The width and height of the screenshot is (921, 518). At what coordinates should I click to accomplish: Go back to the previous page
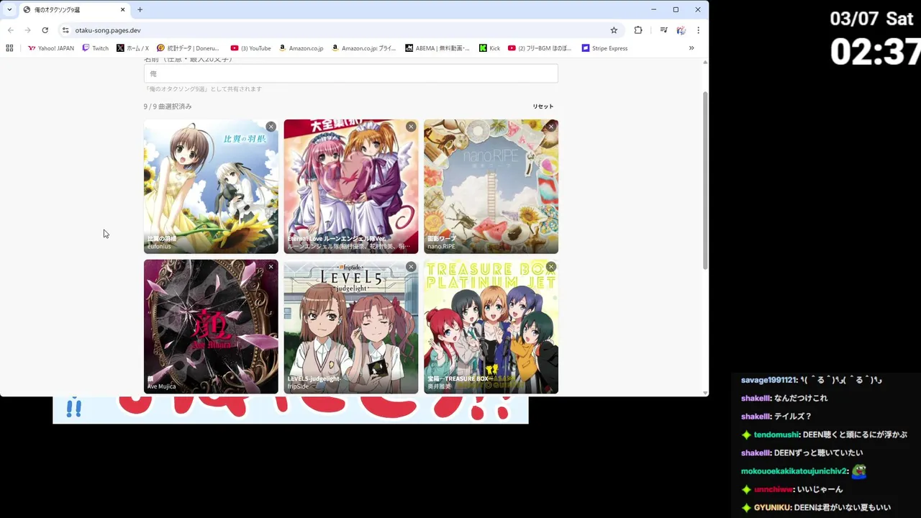point(10,30)
